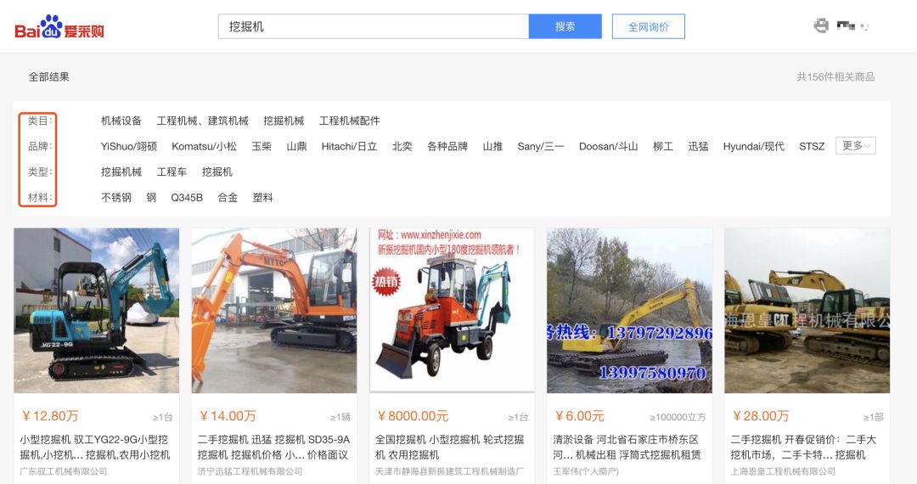Open title 二手挖掘机 开春促销价
The height and width of the screenshot is (484, 917).
(803, 447)
